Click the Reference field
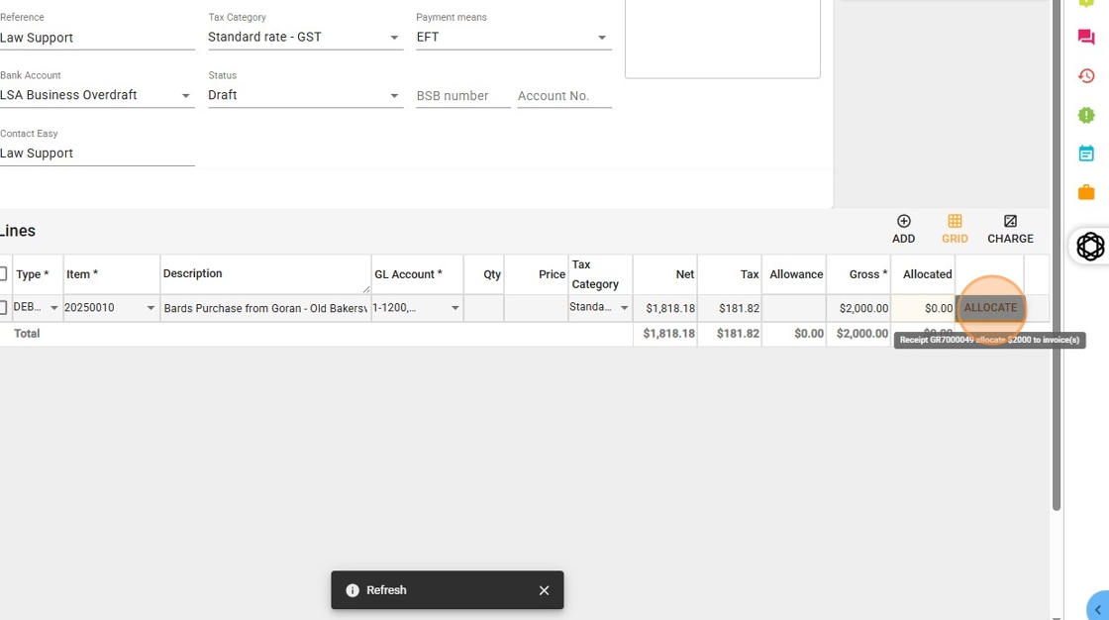 coord(97,38)
